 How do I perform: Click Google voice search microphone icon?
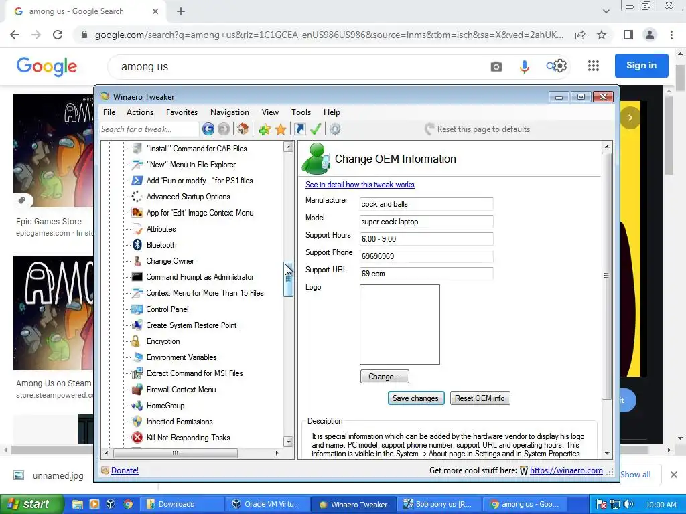pos(524,66)
